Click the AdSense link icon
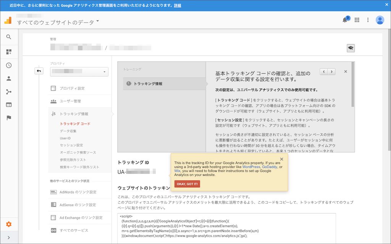 tap(53, 205)
